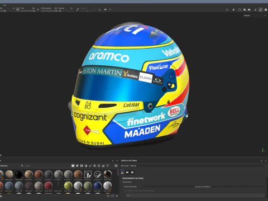Filter assets by environments image icon
Viewport: 268px width, 201px height.
103,166
